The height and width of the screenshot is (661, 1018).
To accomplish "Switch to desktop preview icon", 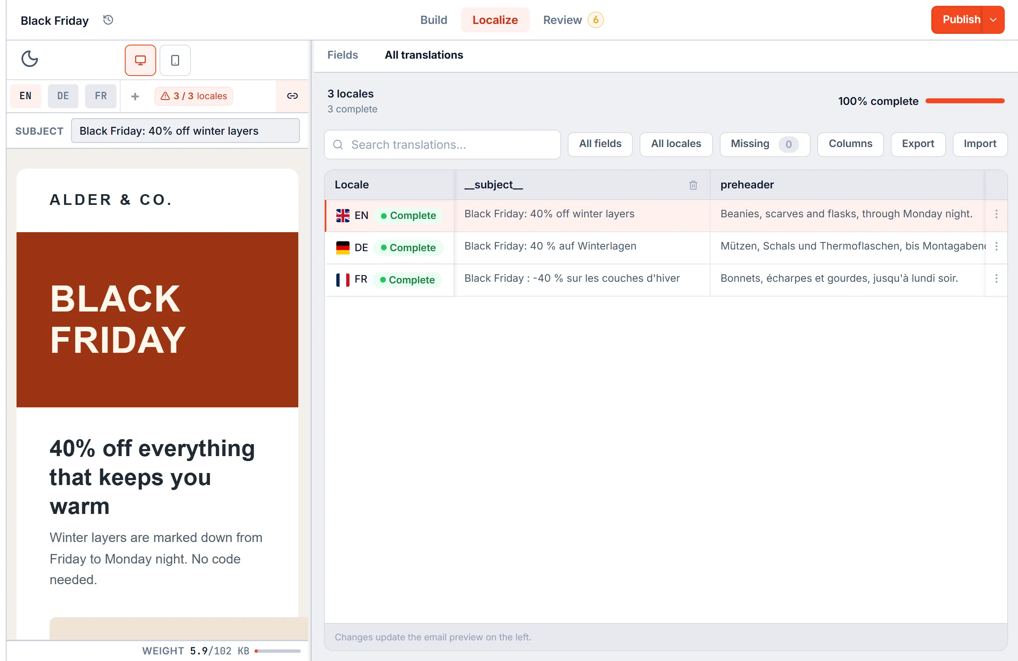I will (140, 60).
